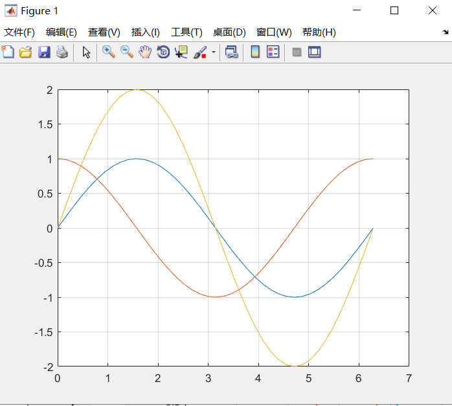This screenshot has width=452, height=406.
Task: Open the 工具(T) menu
Action: [x=186, y=32]
